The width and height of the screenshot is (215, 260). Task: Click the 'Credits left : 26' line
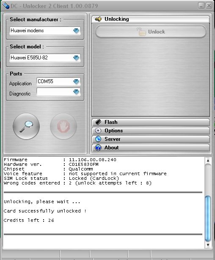[x=29, y=220]
